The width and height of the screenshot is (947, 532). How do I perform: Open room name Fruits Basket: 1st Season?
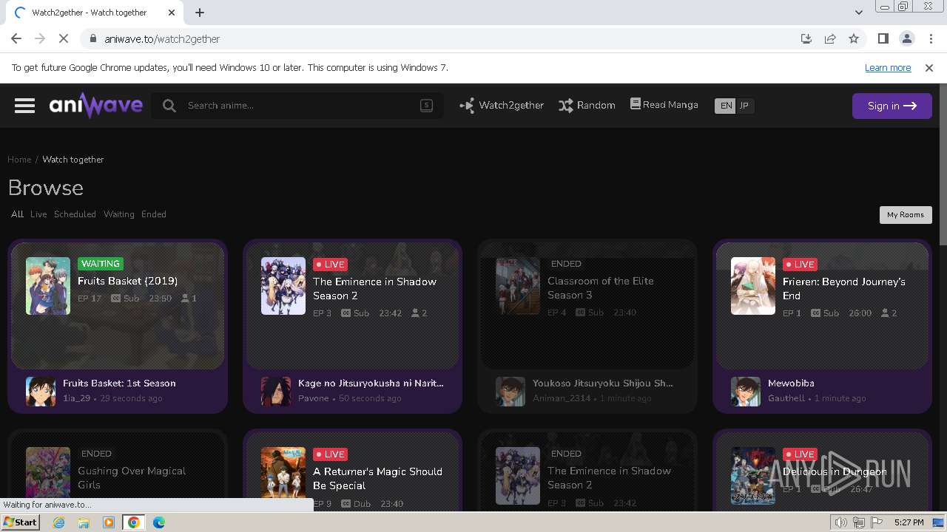(119, 383)
